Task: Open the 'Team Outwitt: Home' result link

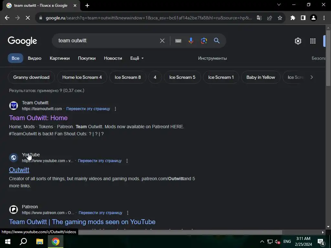Action: pos(38,118)
